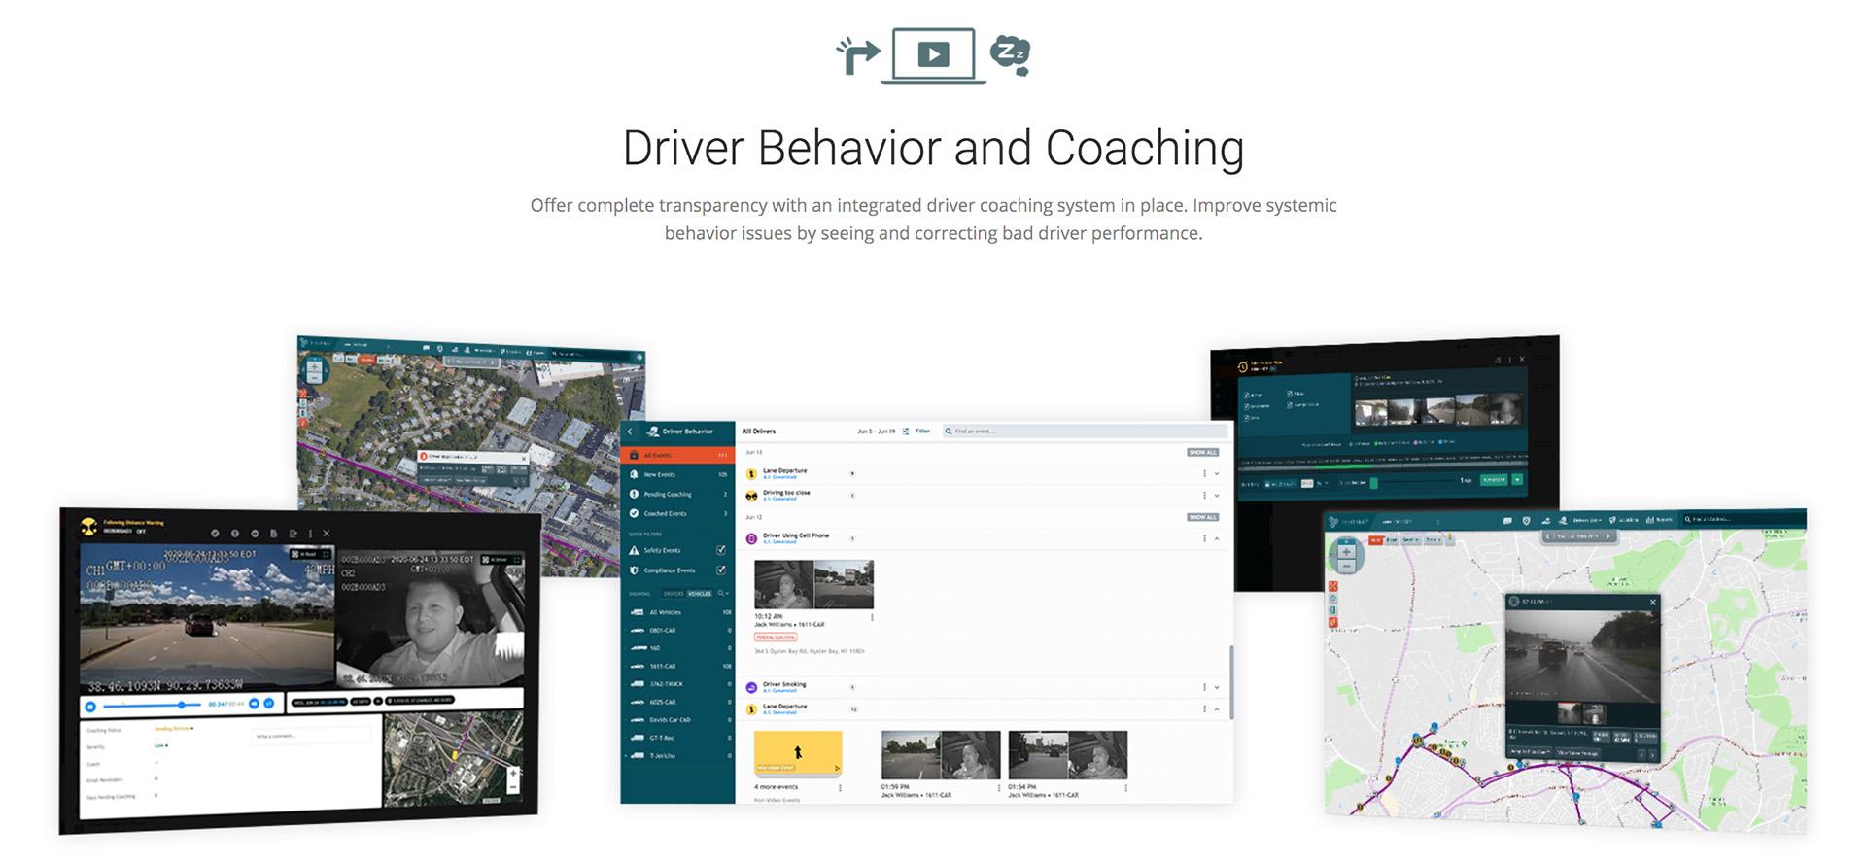Expand the Driver Smoking event row
This screenshot has width=1866, height=863.
[x=1217, y=687]
